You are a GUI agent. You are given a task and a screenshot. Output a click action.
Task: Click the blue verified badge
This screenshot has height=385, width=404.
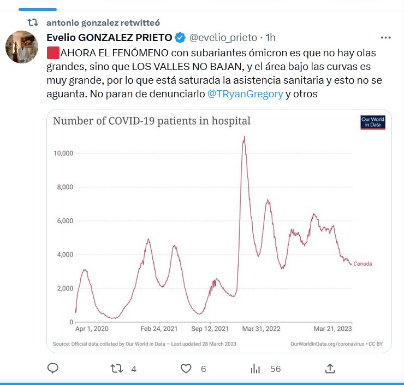pos(180,38)
